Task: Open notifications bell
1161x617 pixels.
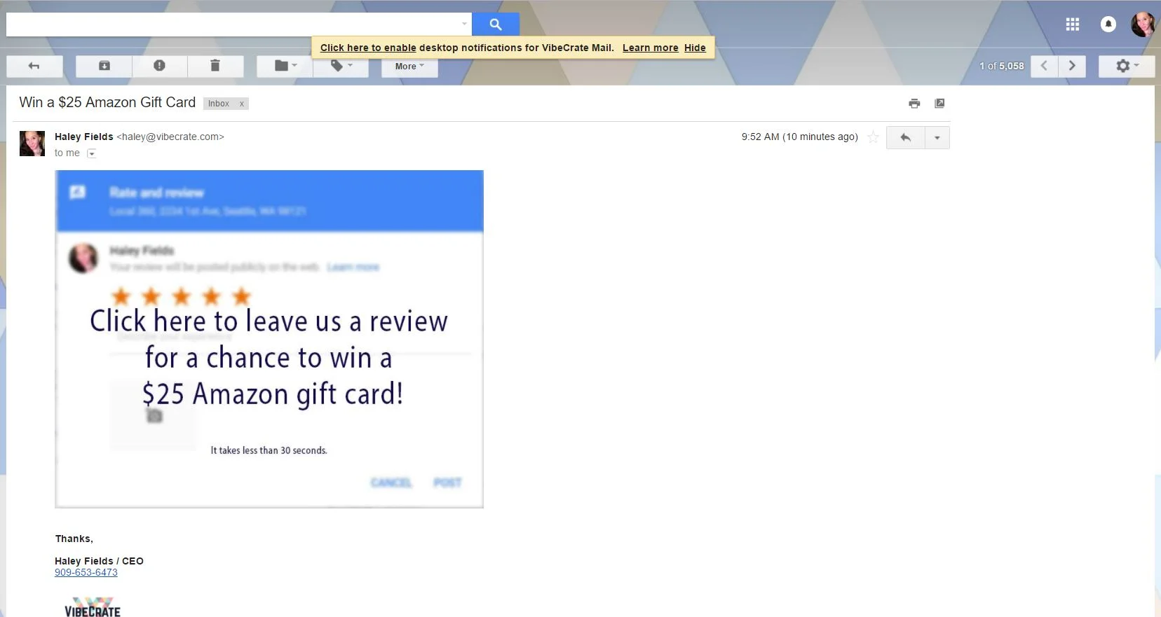Action: pos(1108,25)
